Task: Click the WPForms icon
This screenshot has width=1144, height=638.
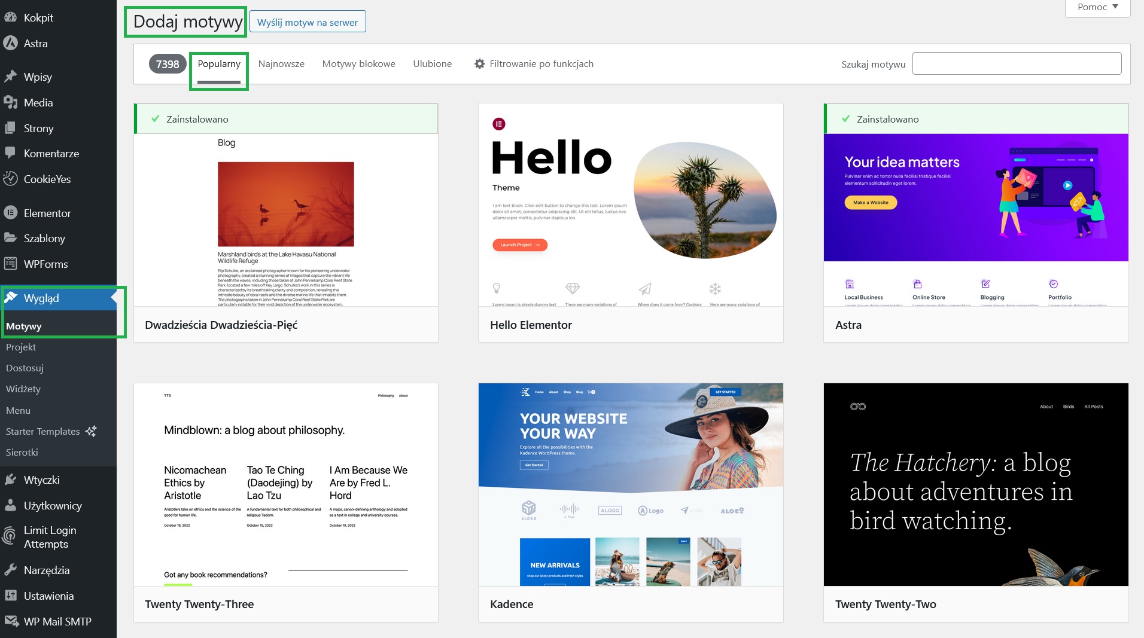Action: point(10,264)
